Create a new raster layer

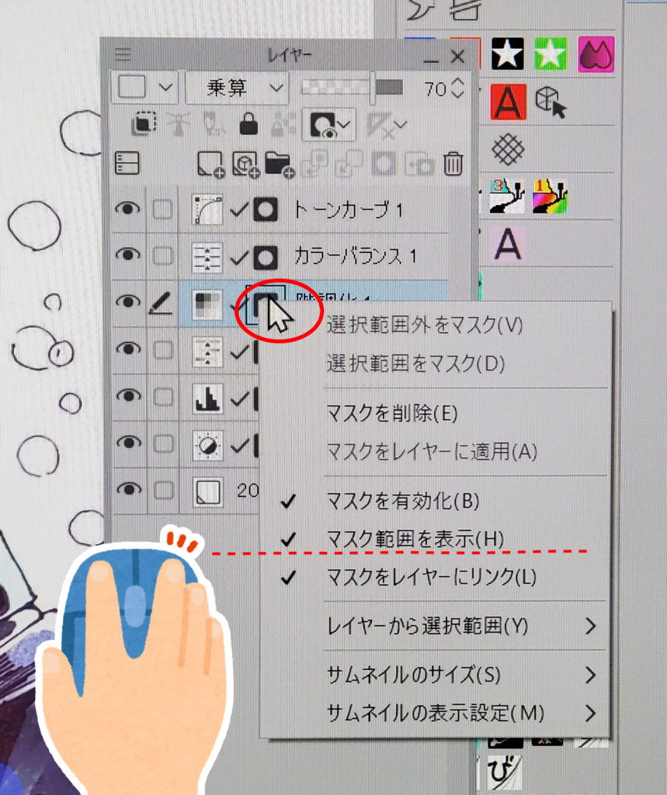pyautogui.click(x=210, y=164)
